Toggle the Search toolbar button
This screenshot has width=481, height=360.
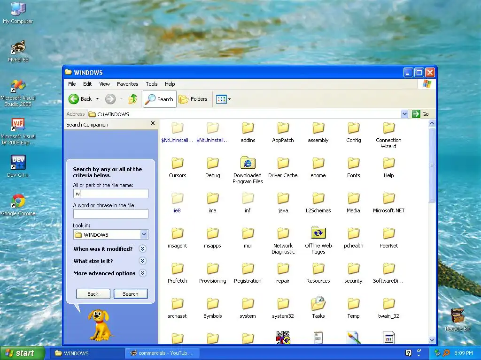[x=160, y=99]
